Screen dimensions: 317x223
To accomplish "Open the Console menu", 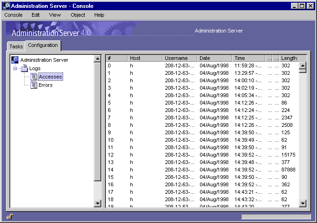I will coord(13,15).
